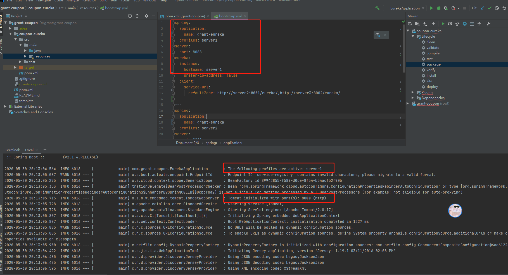
Task: Select the resources folder in Project tree
Action: pos(42,56)
